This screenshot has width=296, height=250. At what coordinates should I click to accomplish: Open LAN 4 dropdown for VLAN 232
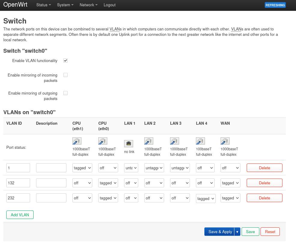pos(206,198)
